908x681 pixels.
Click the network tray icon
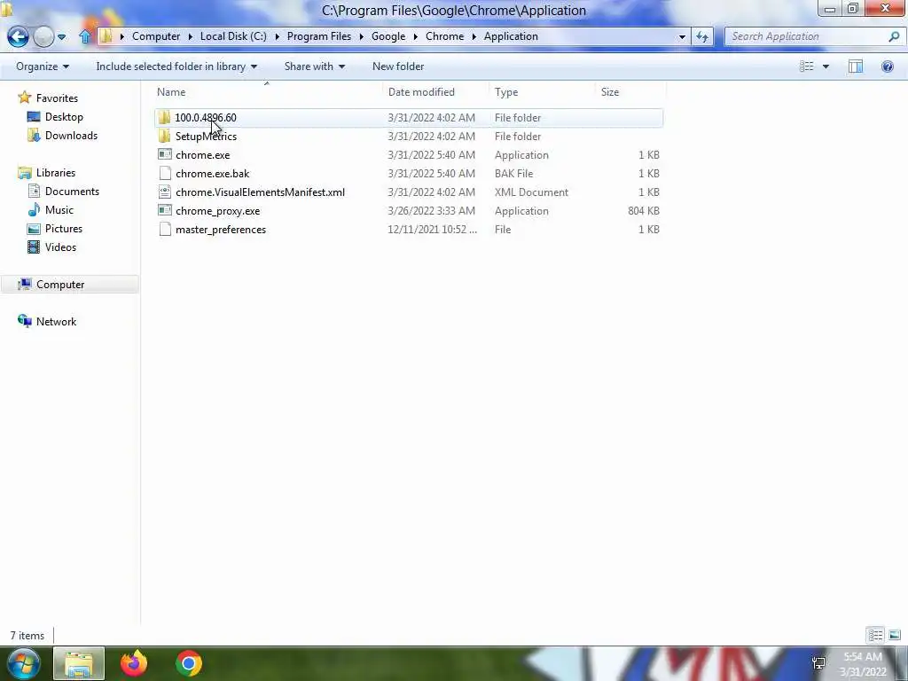click(818, 663)
